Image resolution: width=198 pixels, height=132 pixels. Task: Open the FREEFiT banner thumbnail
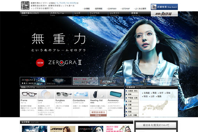click(x=85, y=81)
